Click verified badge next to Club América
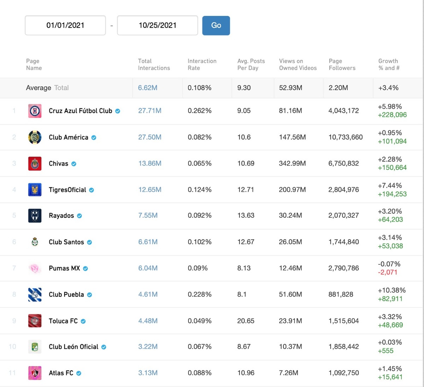This screenshot has width=424, height=387. pyautogui.click(x=94, y=137)
